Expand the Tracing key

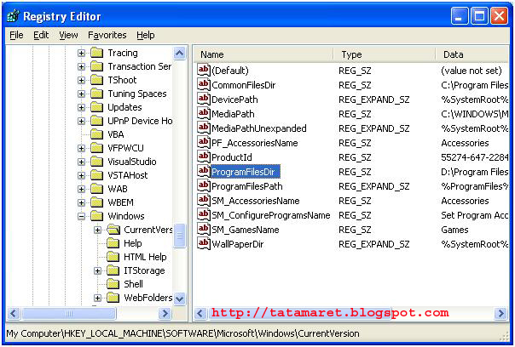(81, 53)
